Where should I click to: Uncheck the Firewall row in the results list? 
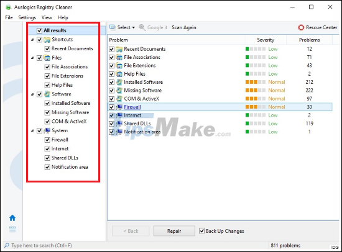[112, 107]
